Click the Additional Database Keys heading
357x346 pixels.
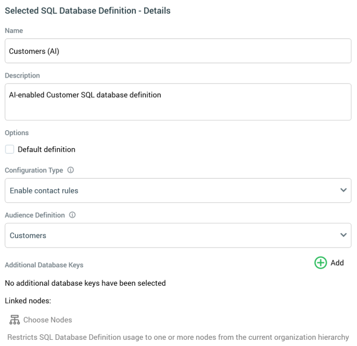pyautogui.click(x=44, y=265)
